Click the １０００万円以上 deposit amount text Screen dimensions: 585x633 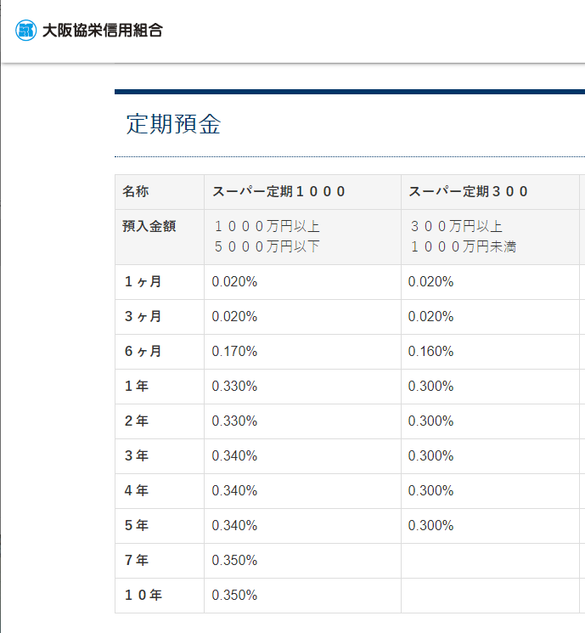pos(267,226)
